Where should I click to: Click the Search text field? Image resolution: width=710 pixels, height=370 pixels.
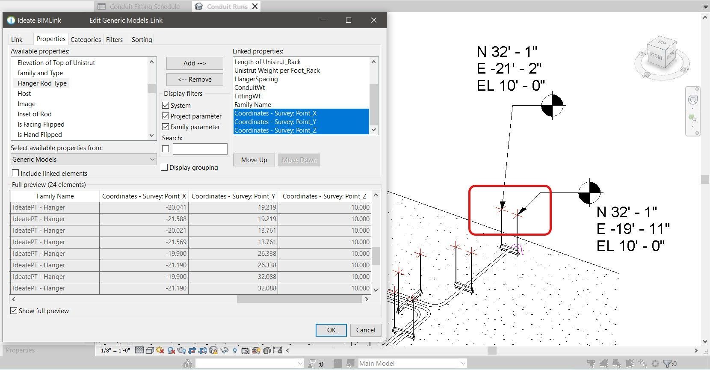pyautogui.click(x=200, y=149)
